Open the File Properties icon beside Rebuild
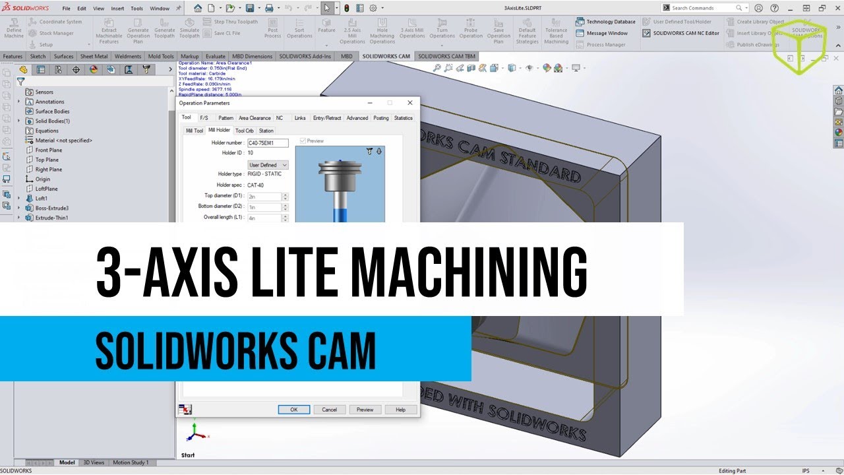This screenshot has height=475, width=844. [360, 9]
